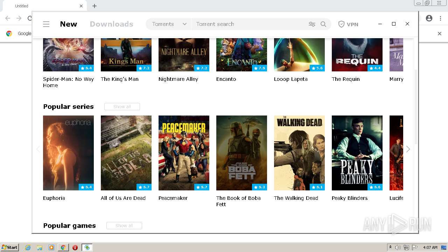
Task: Click the magnifying glass search icon
Action: point(323,24)
